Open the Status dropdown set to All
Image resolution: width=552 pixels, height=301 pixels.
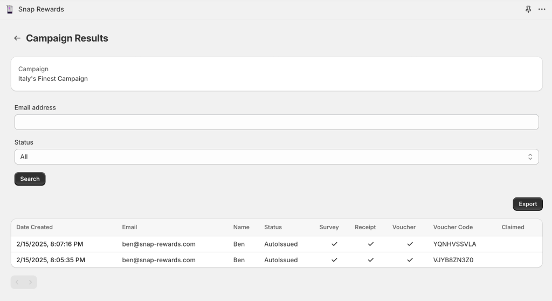pos(276,157)
